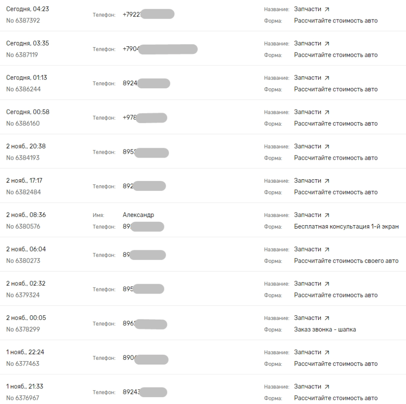Click lead number No 6378299

(x=23, y=330)
